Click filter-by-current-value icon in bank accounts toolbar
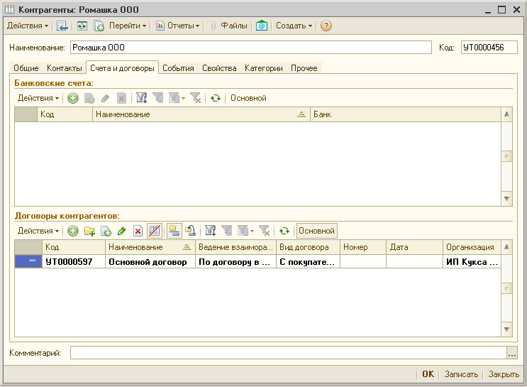This screenshot has width=527, height=387. coord(141,98)
